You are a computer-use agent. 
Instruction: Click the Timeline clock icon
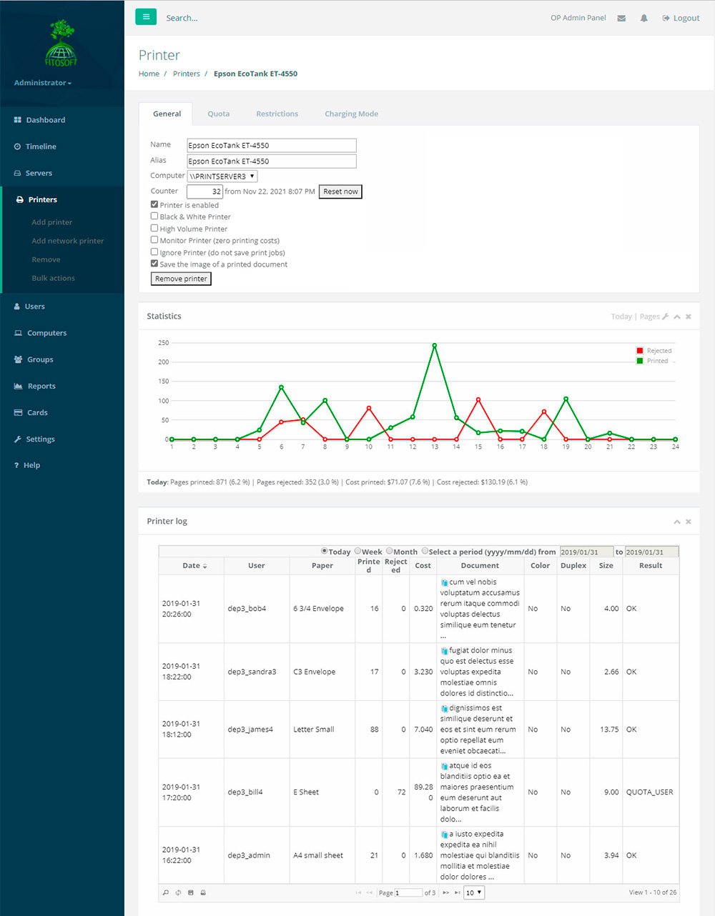click(17, 146)
